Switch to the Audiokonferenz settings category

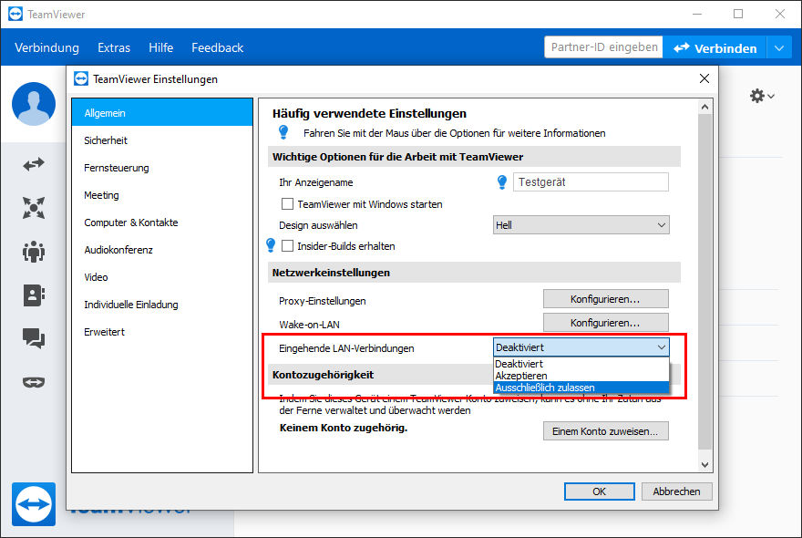[x=162, y=250]
